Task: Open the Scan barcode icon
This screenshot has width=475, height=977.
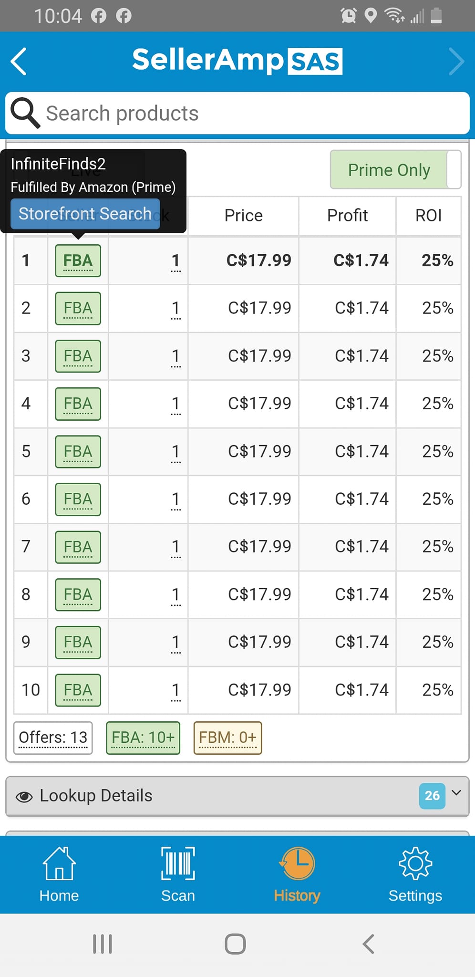Action: (x=178, y=863)
